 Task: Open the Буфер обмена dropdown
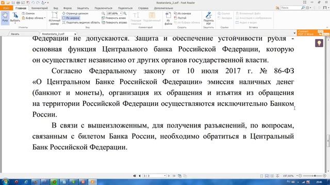(x=34, y=18)
